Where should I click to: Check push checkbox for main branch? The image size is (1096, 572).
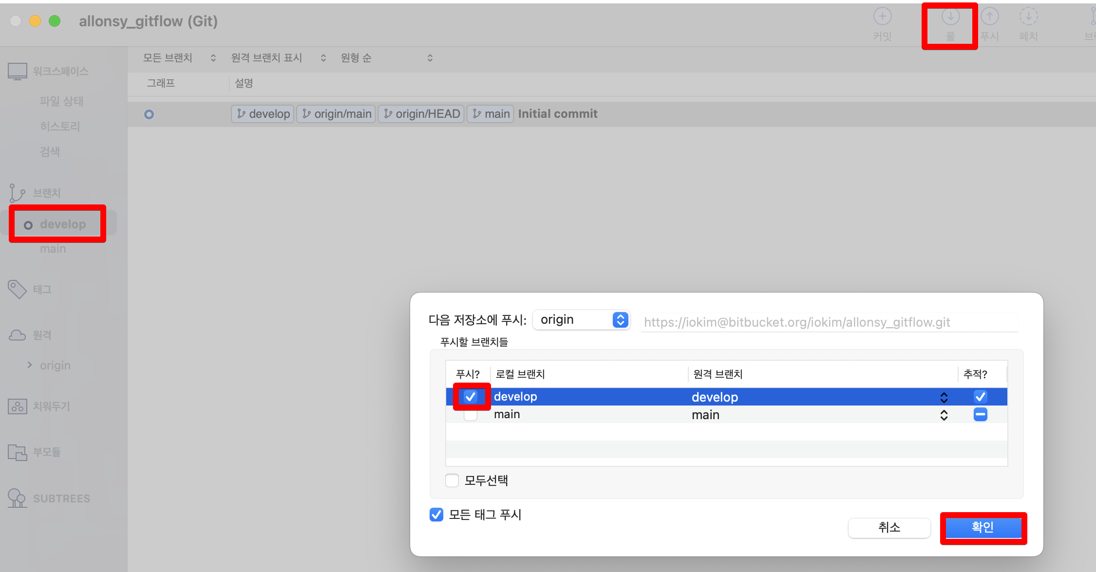[x=471, y=415]
